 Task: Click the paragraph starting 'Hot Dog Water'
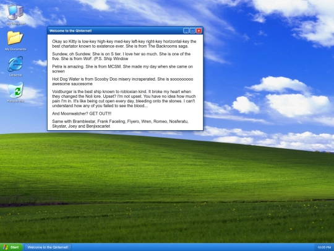point(122,81)
